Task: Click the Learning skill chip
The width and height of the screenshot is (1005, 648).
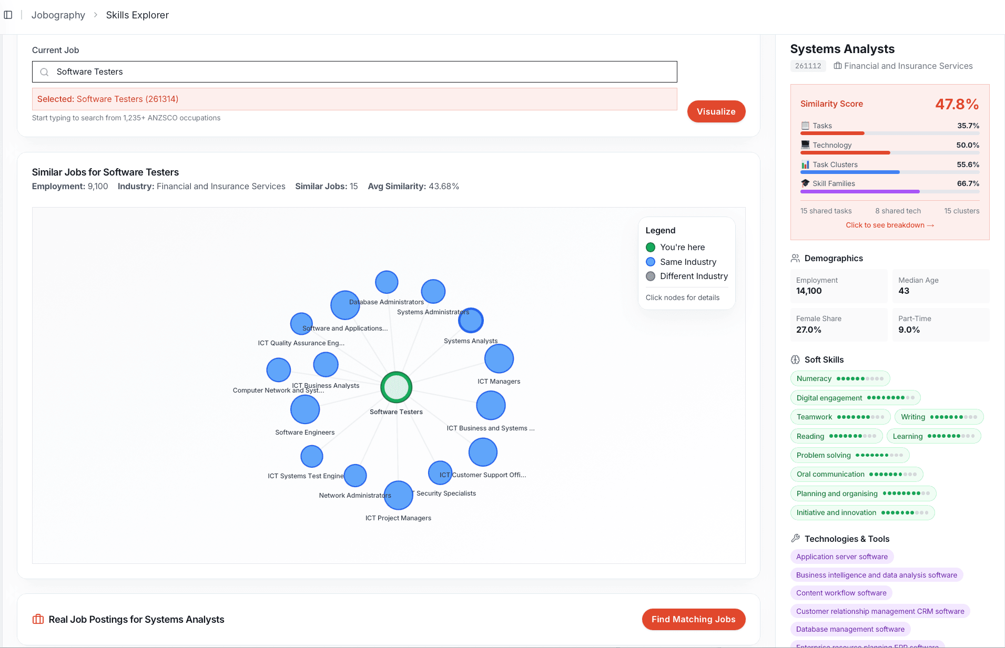Action: [x=933, y=436]
